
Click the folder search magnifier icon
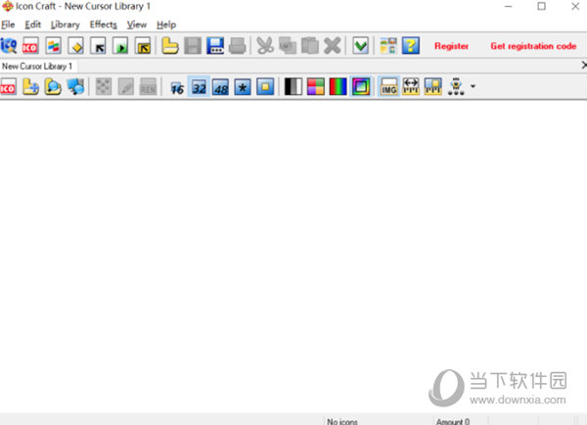pos(53,86)
